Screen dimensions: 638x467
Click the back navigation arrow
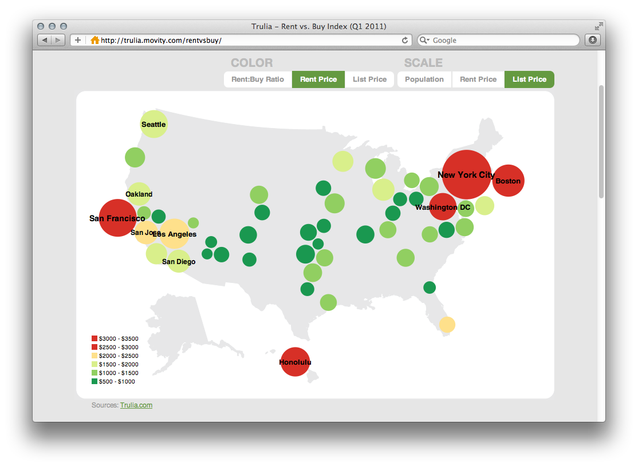[x=44, y=40]
